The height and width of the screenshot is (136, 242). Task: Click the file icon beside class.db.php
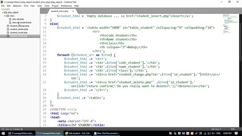[10, 19]
